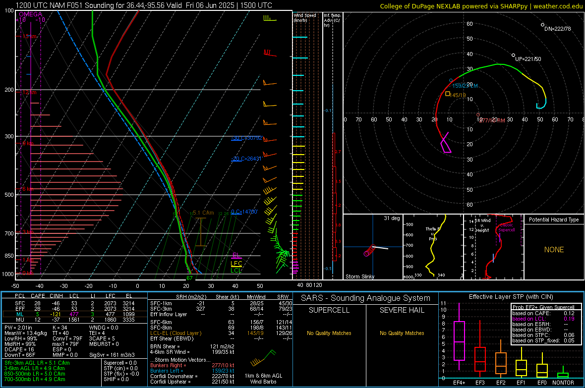The height and width of the screenshot is (388, 585).
Task: Click the NONE hazard type value
Action: coord(554,250)
